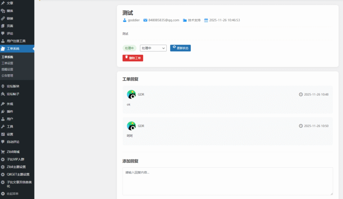This screenshot has height=199, width=343.
Task: Click the 设置 settings icon in sidebar
Action: click(3, 134)
